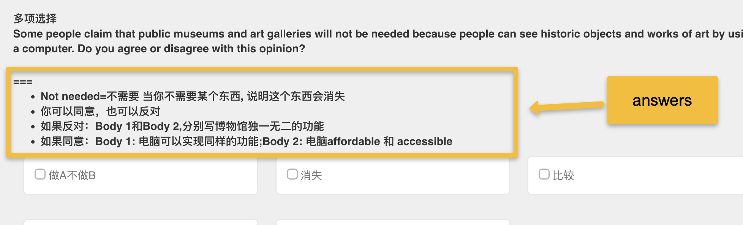The image size is (743, 225).
Task: Click the 做A不做B option label text
Action: [72, 175]
